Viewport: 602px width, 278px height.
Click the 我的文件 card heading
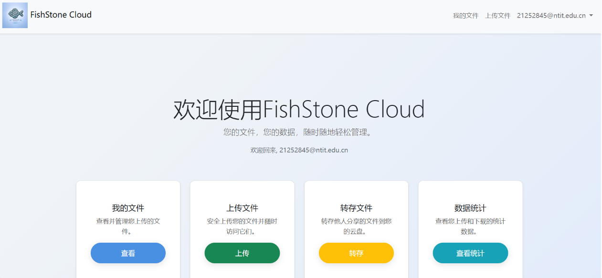click(x=128, y=207)
